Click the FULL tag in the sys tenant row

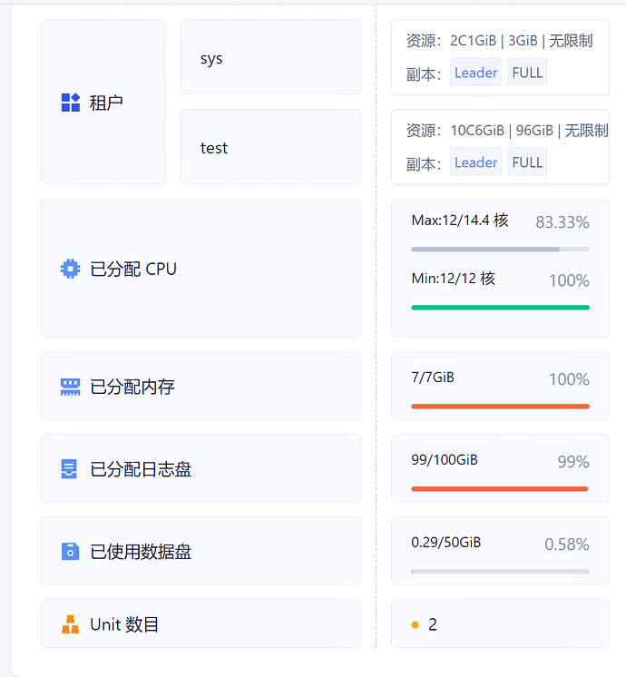pos(527,73)
